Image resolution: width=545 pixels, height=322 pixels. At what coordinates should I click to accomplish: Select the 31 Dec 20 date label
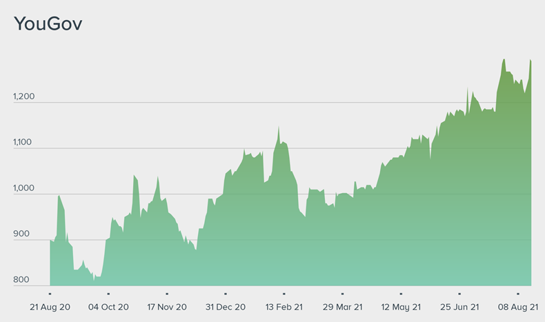pyautogui.click(x=226, y=307)
